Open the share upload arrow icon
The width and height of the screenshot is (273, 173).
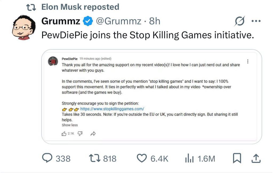[x=256, y=158]
